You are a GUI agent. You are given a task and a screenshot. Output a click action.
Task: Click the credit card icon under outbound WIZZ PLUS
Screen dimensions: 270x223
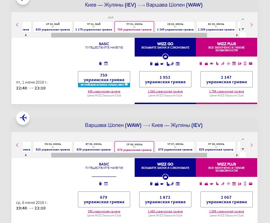point(250,63)
